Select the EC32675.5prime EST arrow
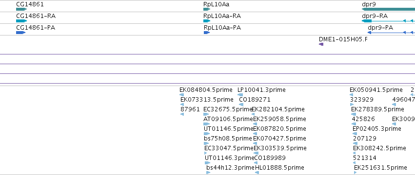This screenshot has height=175, width=415. (206, 114)
